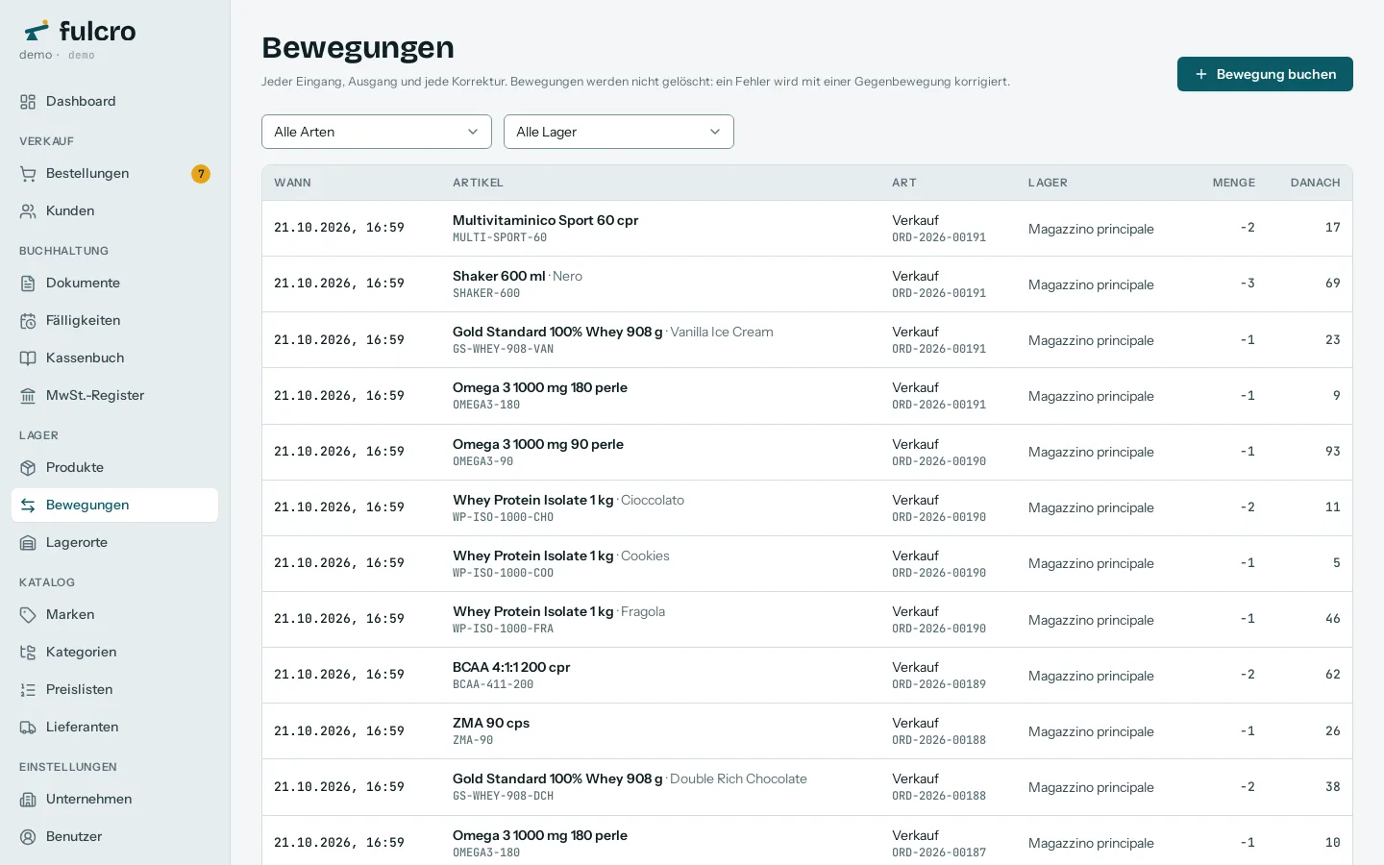
Task: Click the Kunden people icon
Action: [28, 211]
